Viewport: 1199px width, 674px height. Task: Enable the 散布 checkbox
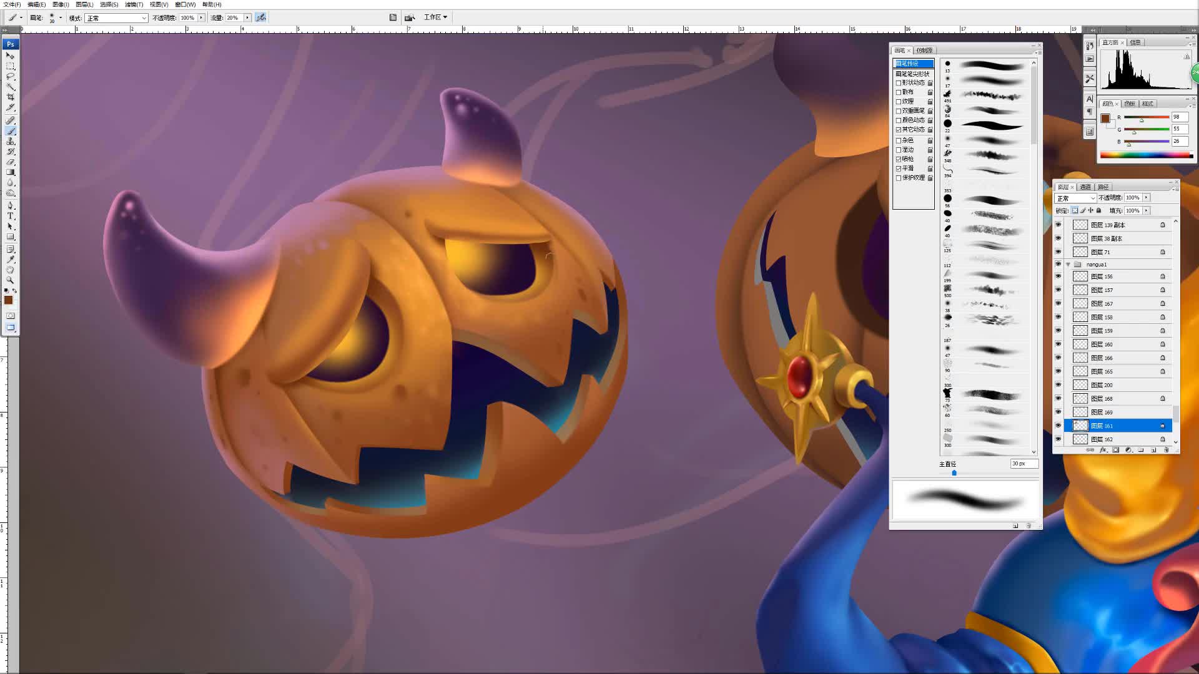[x=899, y=92]
